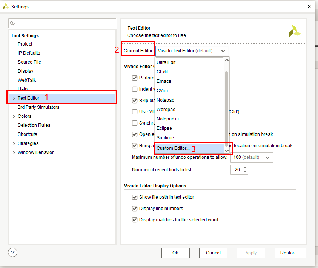
Task: Pick Notepad in the dropdown list
Action: pyautogui.click(x=190, y=100)
